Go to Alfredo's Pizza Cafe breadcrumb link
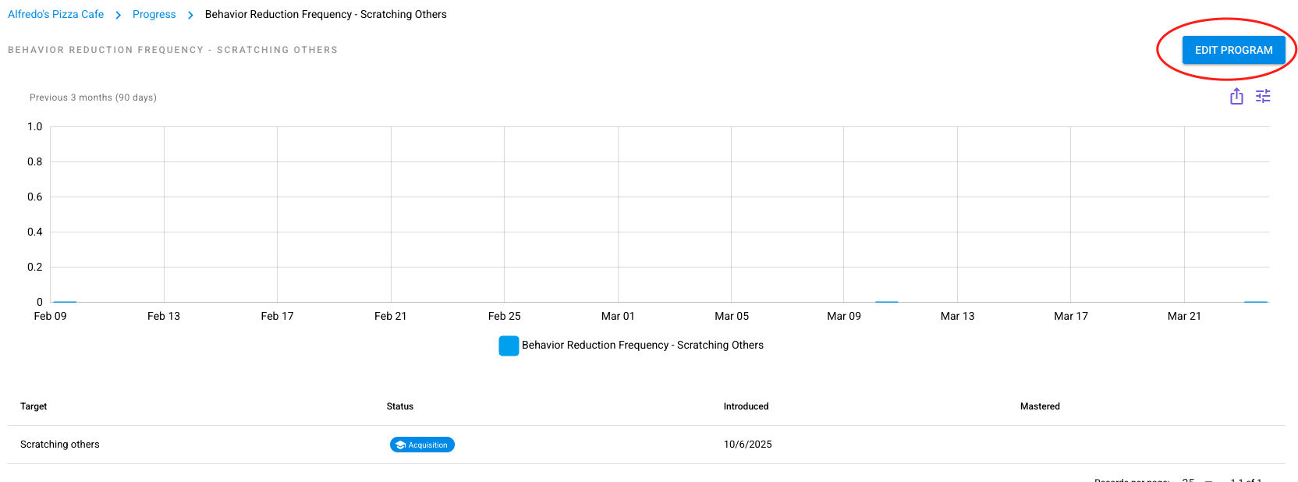The height and width of the screenshot is (482, 1298). click(55, 15)
